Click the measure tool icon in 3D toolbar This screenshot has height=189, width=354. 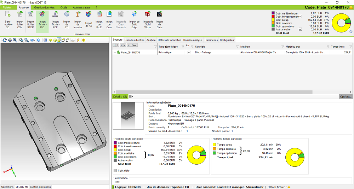click(73, 40)
